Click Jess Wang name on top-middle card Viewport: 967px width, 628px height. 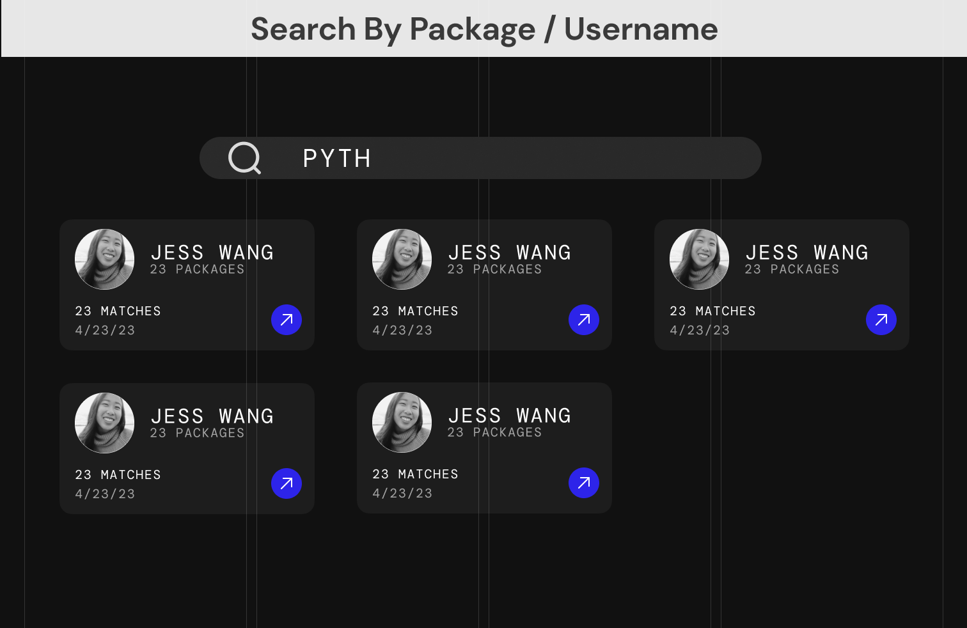click(510, 253)
